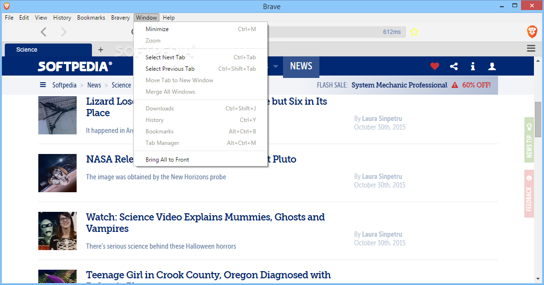Click the FEEDBACK side tab

(529, 194)
